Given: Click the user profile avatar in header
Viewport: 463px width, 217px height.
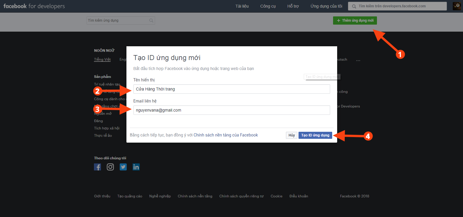Looking at the screenshot, I should 457,6.
